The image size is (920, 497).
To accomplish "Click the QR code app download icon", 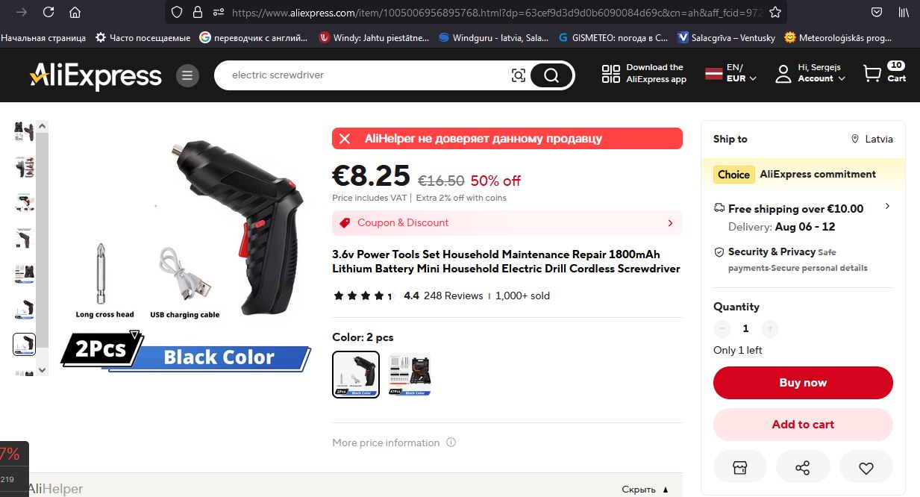I will coord(611,74).
